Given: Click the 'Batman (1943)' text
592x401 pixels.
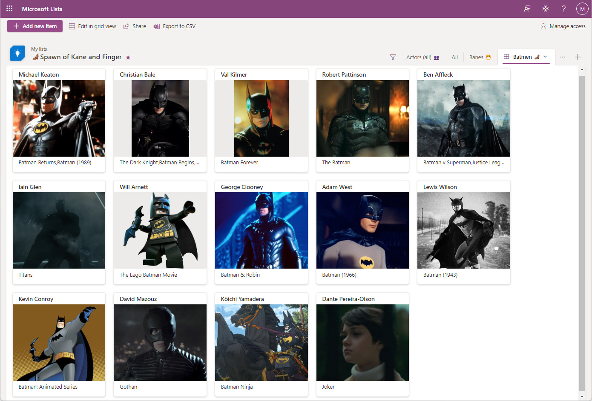Looking at the screenshot, I should click(440, 275).
